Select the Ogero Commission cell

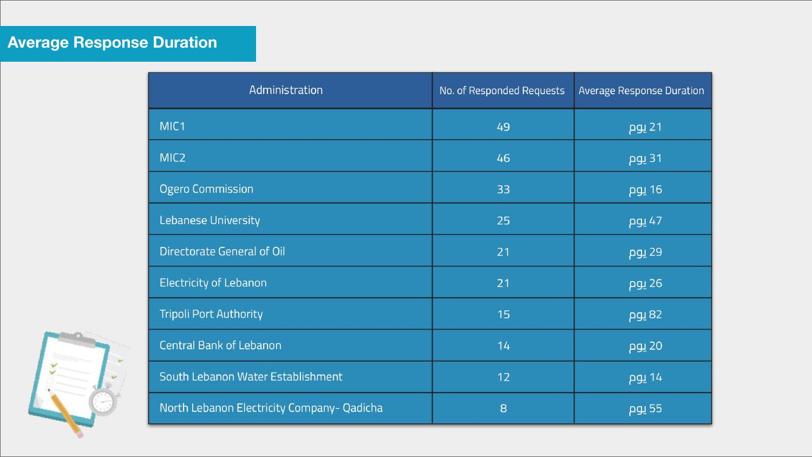coord(290,188)
